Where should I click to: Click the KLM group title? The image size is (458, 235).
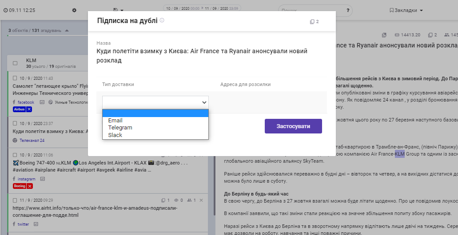pyautogui.click(x=31, y=60)
